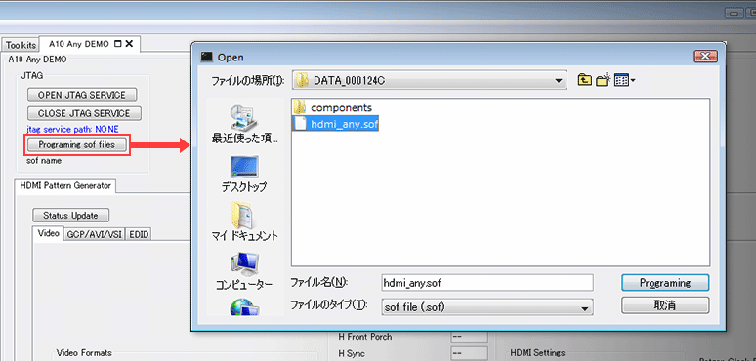This screenshot has height=361, width=756.
Task: Close the A10 Any DEMO tab
Action: tap(129, 44)
